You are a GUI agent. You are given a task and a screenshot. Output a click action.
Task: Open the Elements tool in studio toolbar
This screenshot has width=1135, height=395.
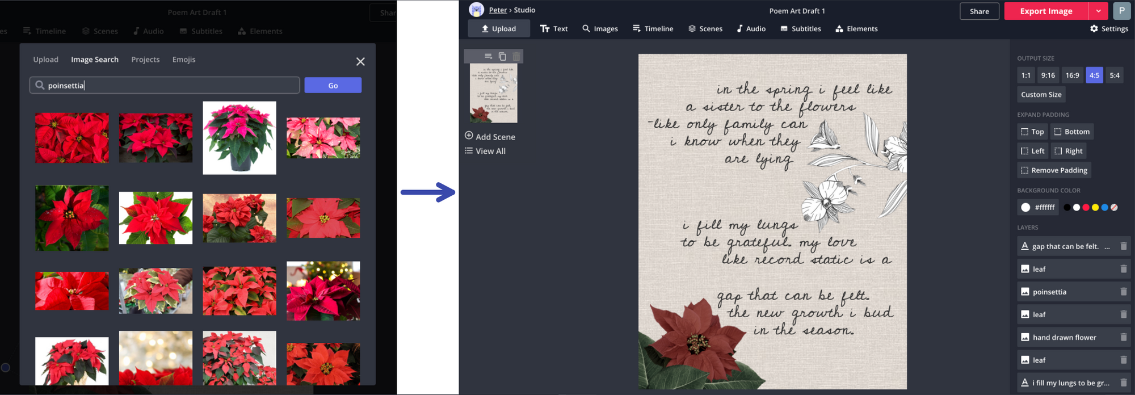(x=856, y=29)
